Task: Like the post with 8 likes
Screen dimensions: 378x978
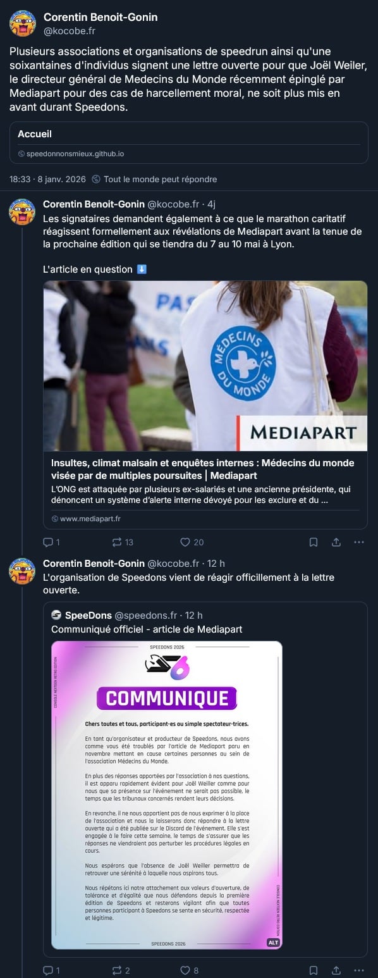Action: point(190,970)
